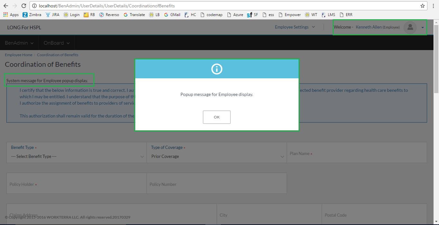Expand the user account caret arrow
This screenshot has height=225, width=439.
423,28
